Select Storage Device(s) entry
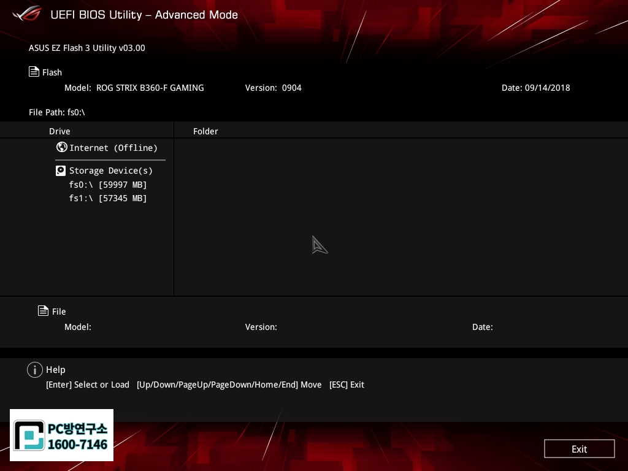The height and width of the screenshot is (471, 628). click(111, 170)
